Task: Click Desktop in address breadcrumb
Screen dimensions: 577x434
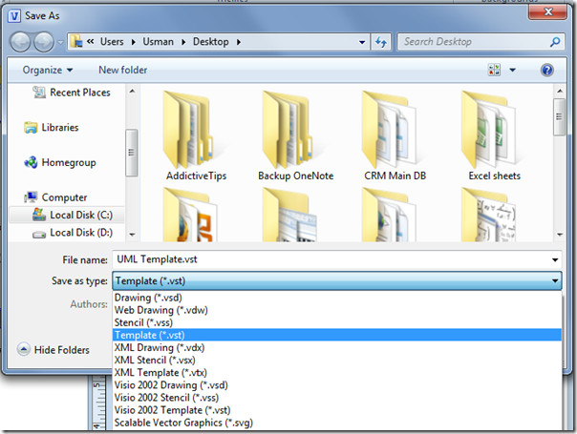Action: point(211,42)
